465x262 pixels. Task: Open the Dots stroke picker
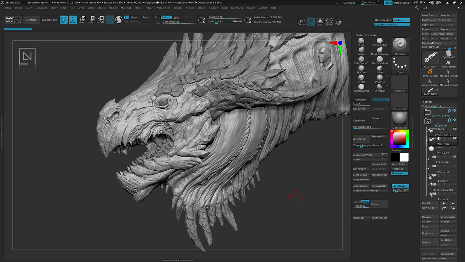[x=400, y=65]
